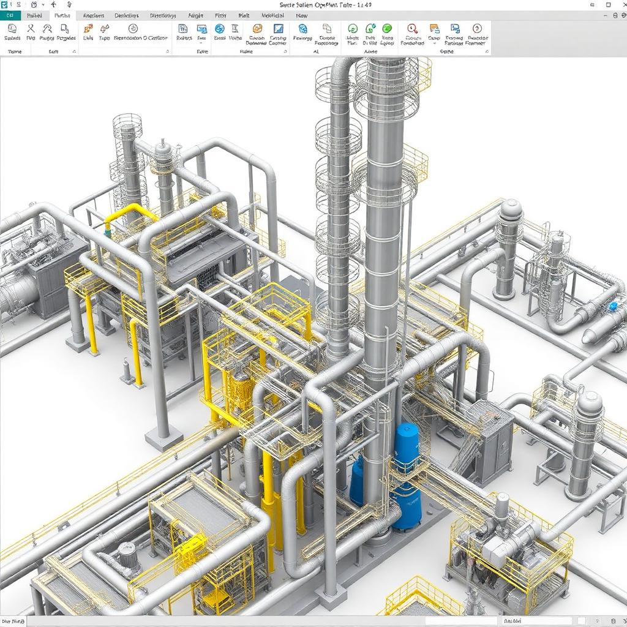627x627 pixels.
Task: Click the green circular refresh icon
Action: (x=352, y=28)
